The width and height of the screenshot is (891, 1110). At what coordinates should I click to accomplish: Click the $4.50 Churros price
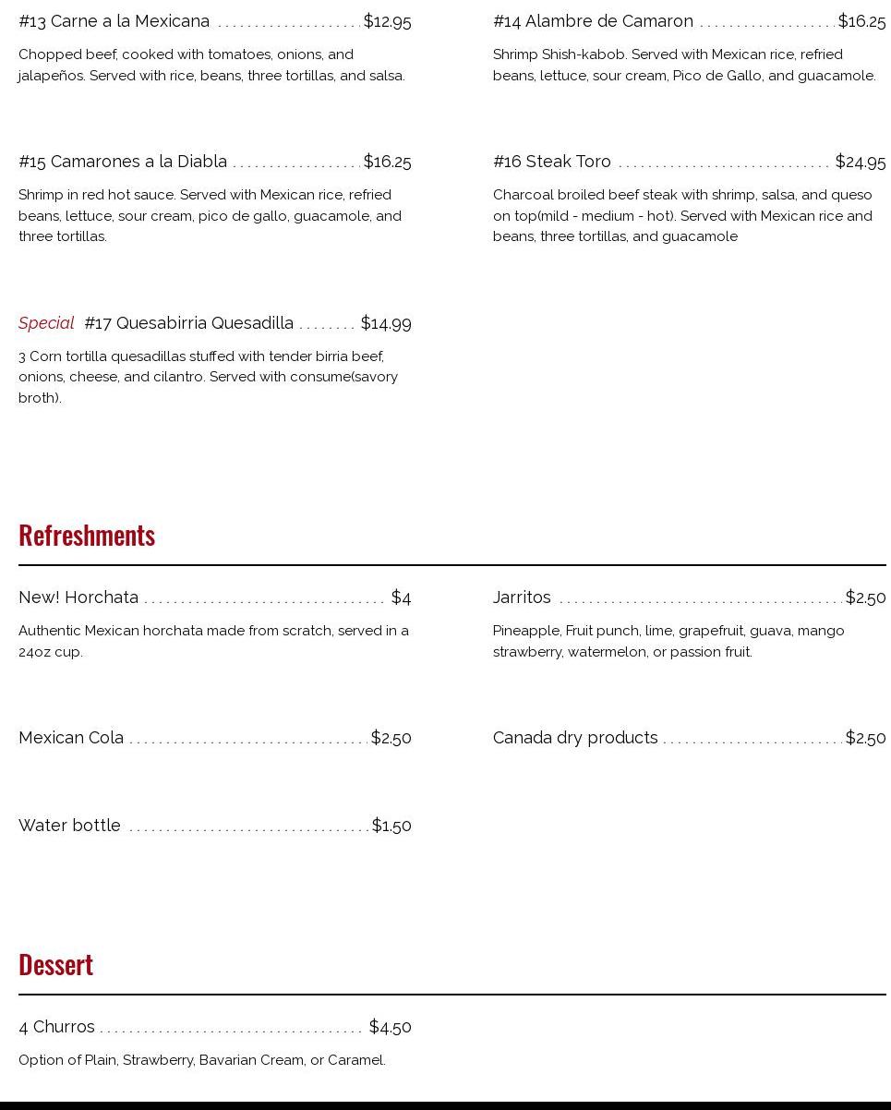tap(390, 1027)
